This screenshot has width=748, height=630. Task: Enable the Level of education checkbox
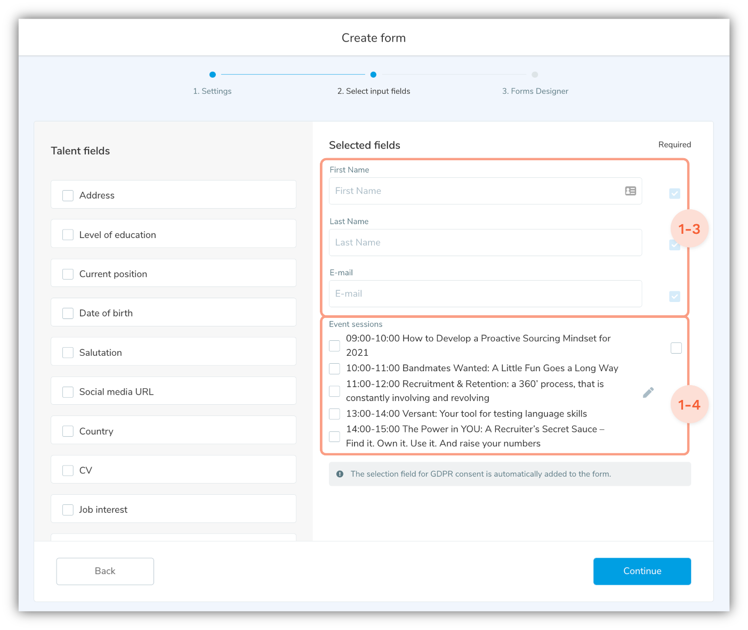coord(68,235)
